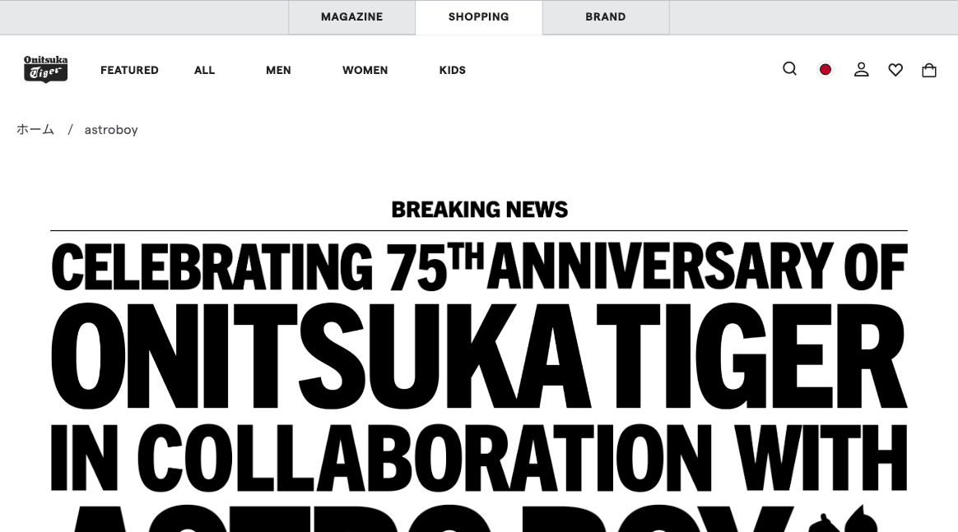Switch to the BRAND tab
The width and height of the screenshot is (958, 532).
tap(606, 17)
